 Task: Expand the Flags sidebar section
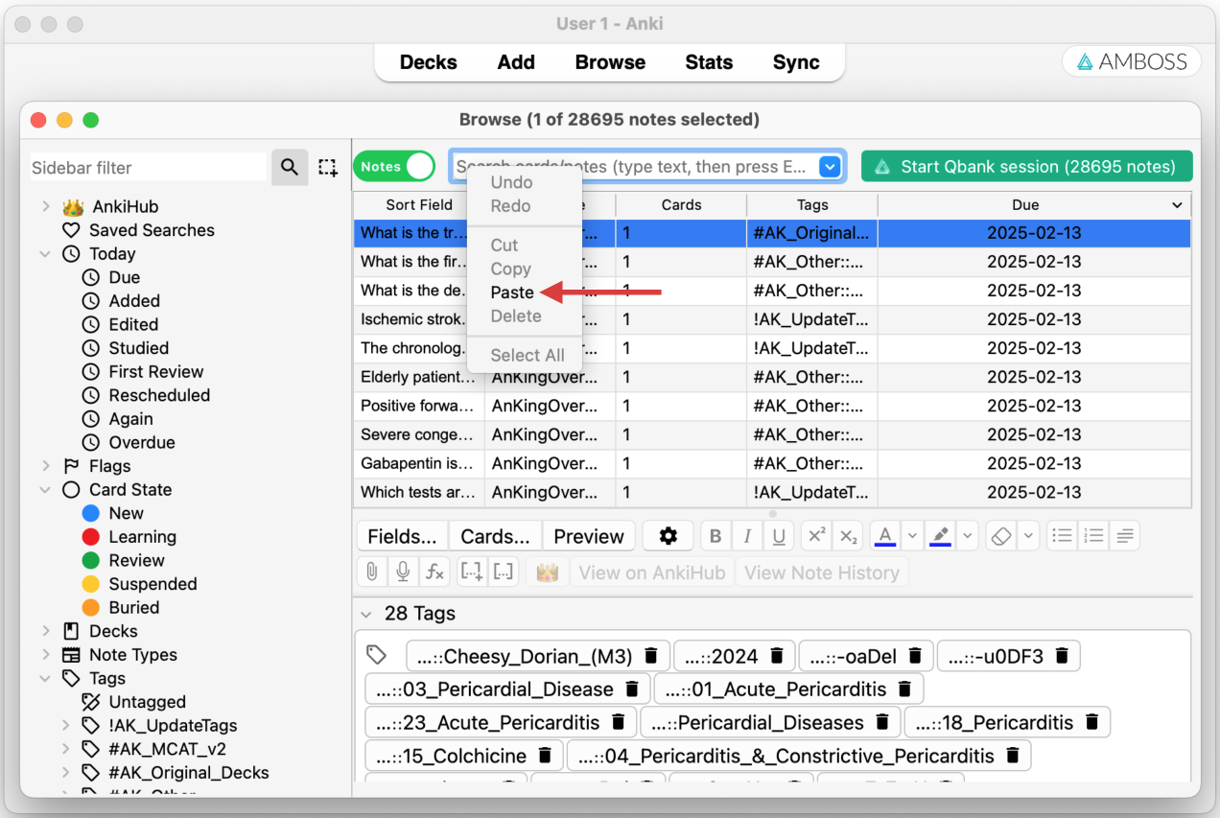46,466
